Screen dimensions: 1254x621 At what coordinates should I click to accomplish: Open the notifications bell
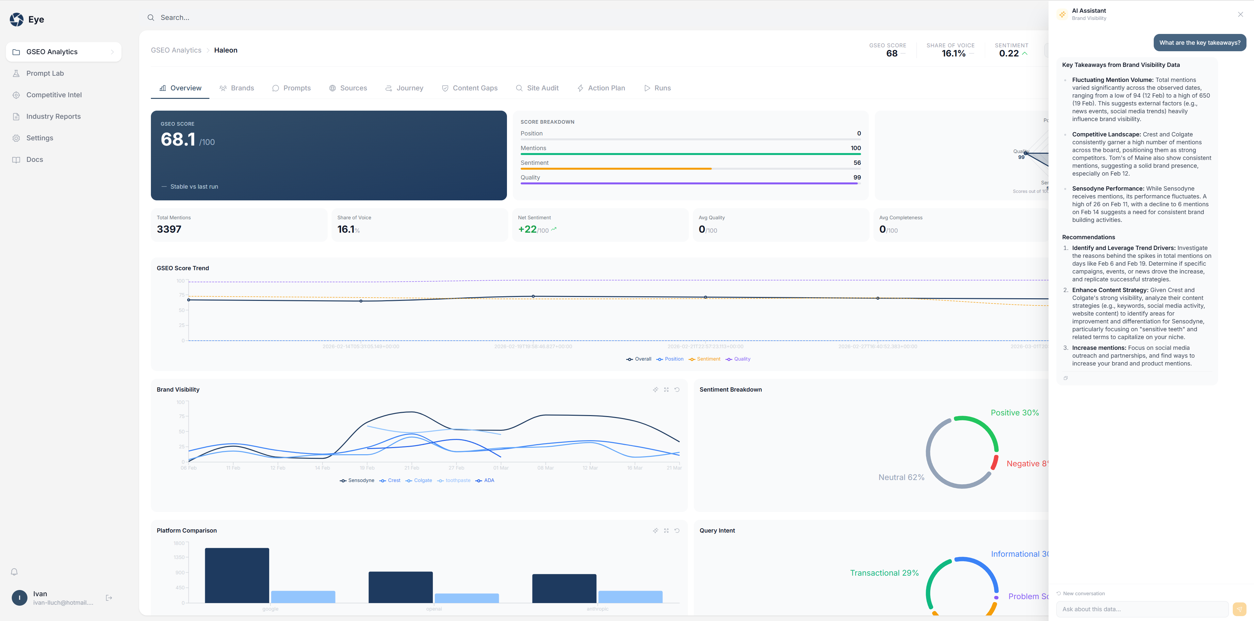click(15, 572)
